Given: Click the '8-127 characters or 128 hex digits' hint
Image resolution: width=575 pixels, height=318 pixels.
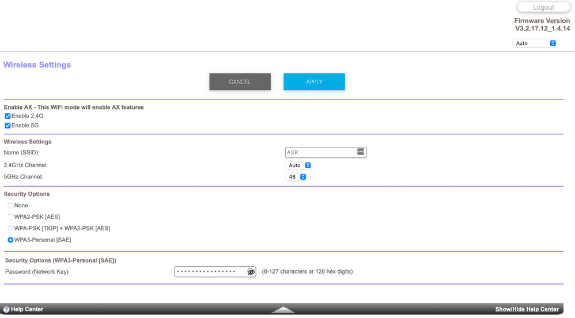Looking at the screenshot, I should 307,271.
